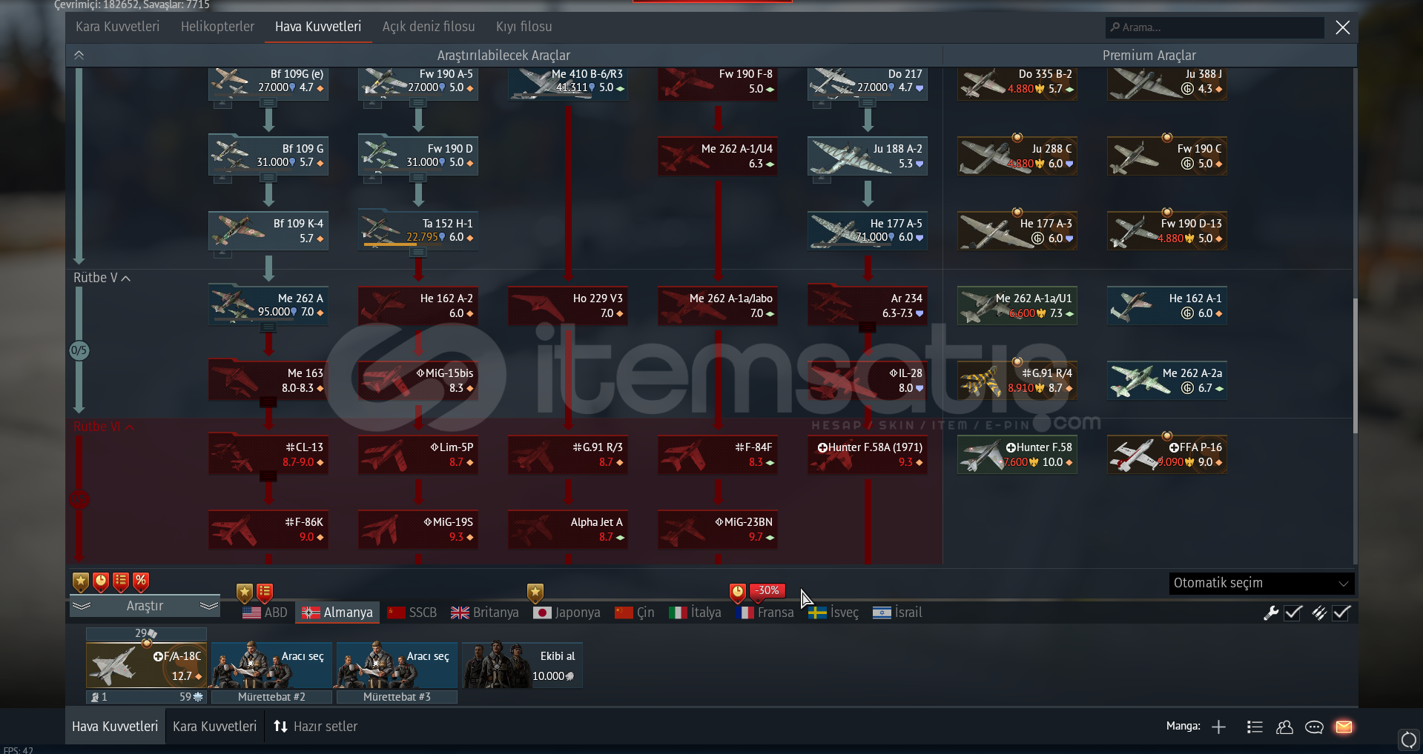
Task: Click the red clock badge above Fransa
Action: click(737, 592)
